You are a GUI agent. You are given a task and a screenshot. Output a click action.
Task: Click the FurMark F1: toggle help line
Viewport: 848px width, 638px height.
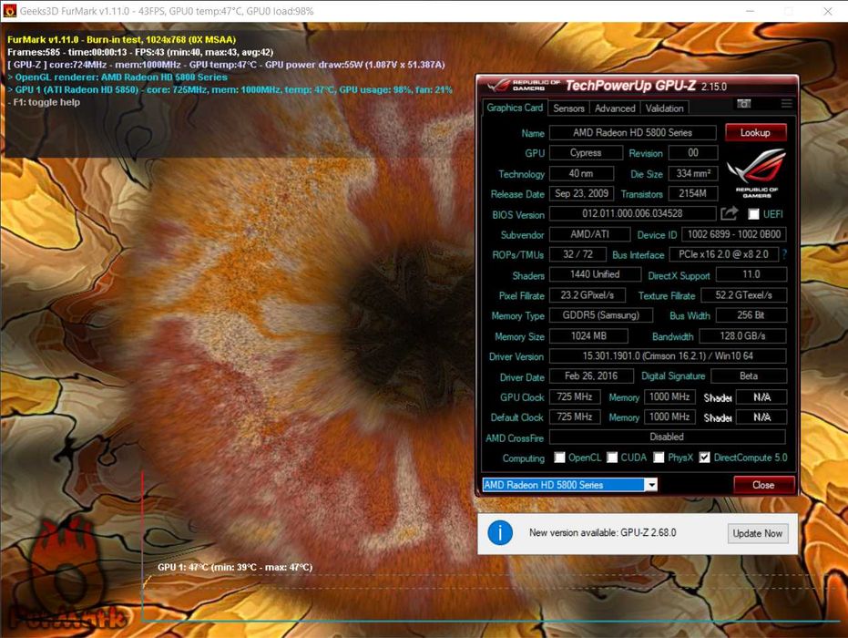[x=44, y=102]
